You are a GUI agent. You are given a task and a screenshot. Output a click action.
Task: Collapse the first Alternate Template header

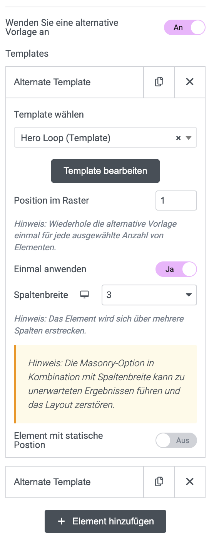[75, 82]
